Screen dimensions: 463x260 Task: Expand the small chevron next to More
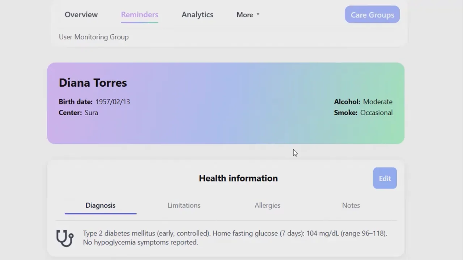click(258, 14)
